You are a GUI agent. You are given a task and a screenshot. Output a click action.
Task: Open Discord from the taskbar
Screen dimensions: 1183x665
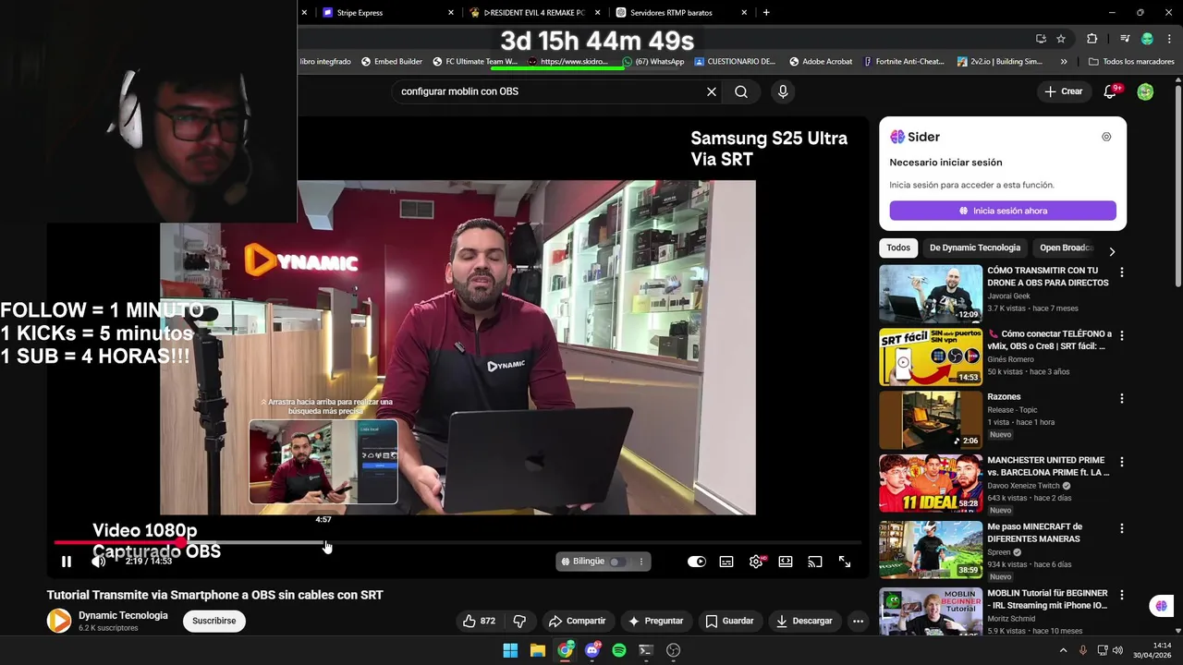592,650
